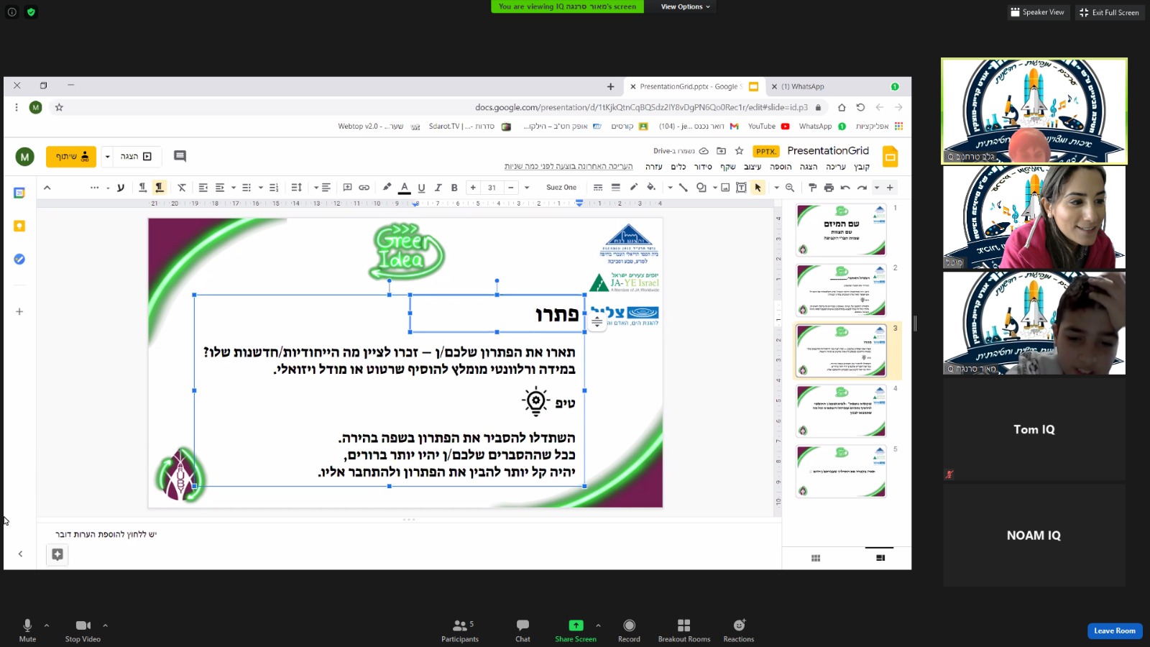Toggle right-to-left paragraph direction
The width and height of the screenshot is (1150, 647).
160,188
